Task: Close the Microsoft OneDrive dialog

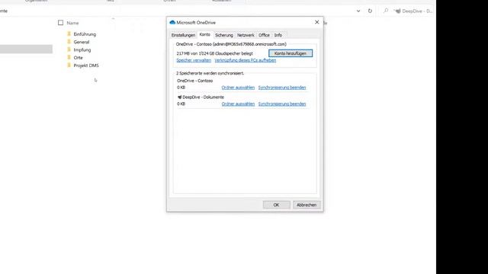Action: tap(317, 22)
